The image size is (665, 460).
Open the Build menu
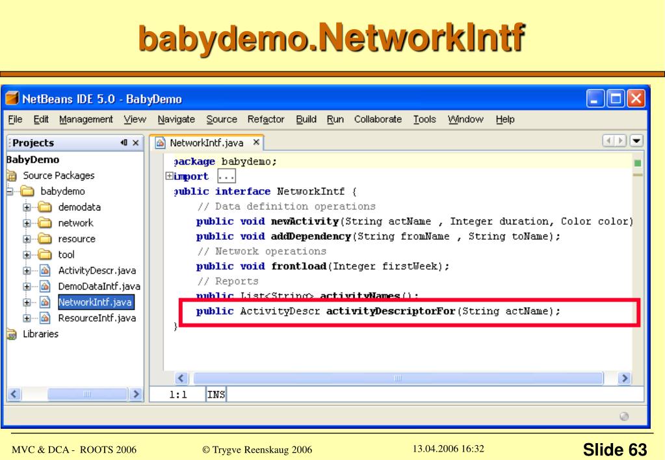[x=306, y=120]
